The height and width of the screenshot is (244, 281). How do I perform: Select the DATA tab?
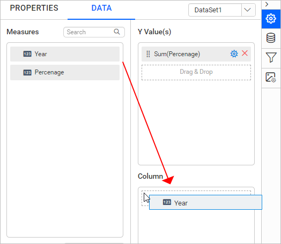point(101,8)
